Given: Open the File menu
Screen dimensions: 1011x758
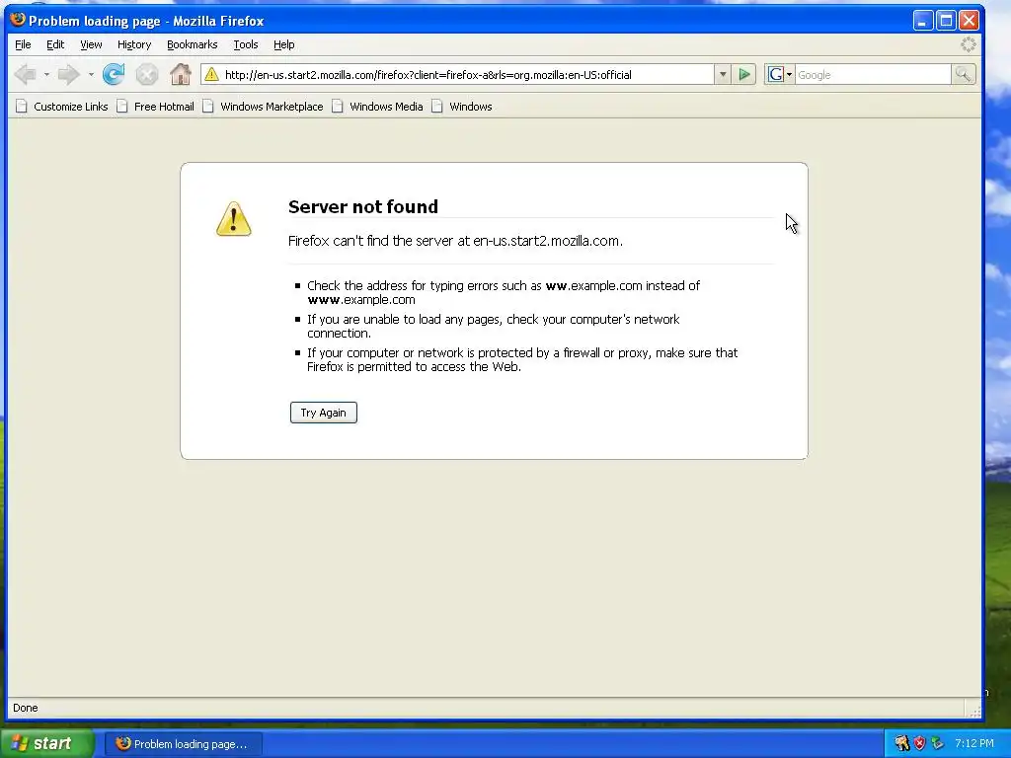Looking at the screenshot, I should (x=23, y=44).
